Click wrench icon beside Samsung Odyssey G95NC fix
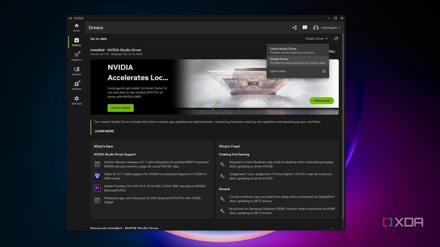The image size is (440, 247). coord(222,211)
